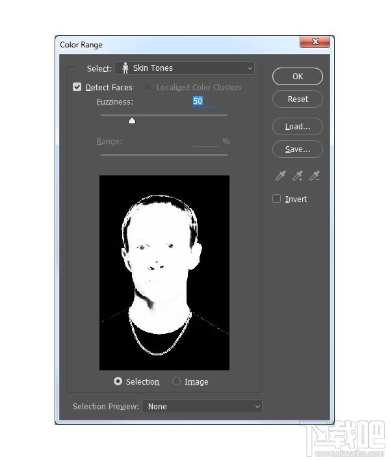The image size is (390, 460).
Task: Click the Range percent input field
Action: (x=205, y=142)
